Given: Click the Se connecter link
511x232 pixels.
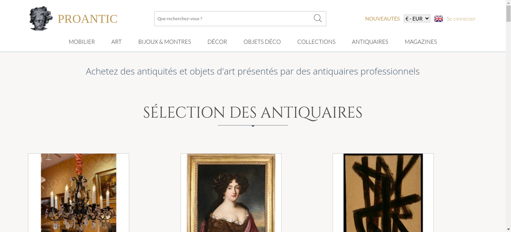Looking at the screenshot, I should tap(461, 19).
